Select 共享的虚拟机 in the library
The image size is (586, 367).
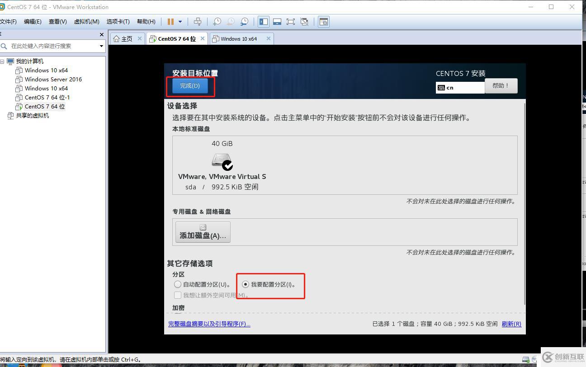pyautogui.click(x=33, y=116)
